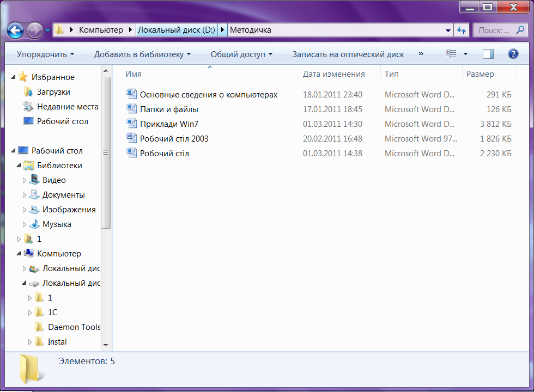Click the Компьютер icon in tree
This screenshot has width=534, height=392.
28,254
